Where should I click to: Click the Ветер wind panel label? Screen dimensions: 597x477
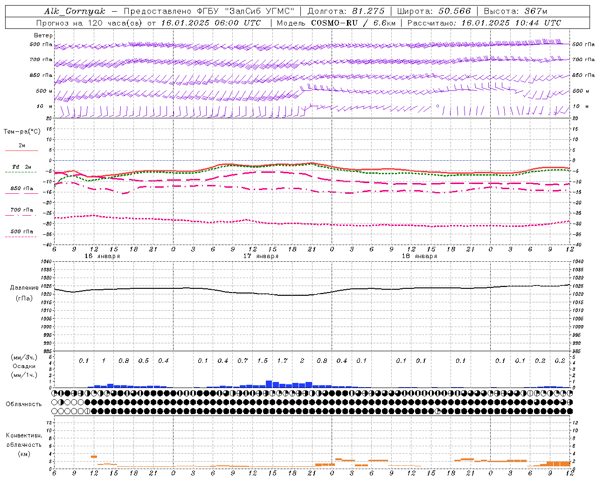pyautogui.click(x=43, y=35)
